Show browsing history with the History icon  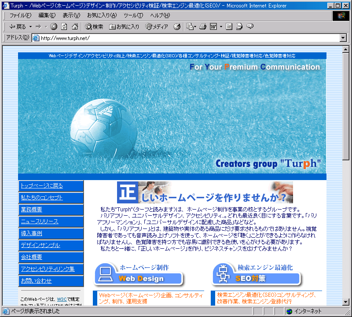[177, 27]
